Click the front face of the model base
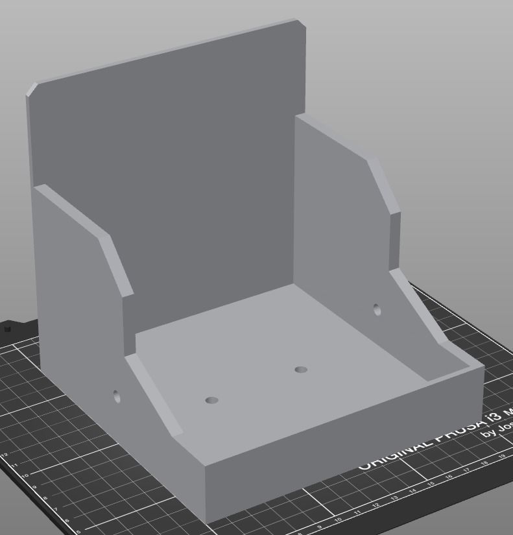The image size is (513, 535). point(345,444)
